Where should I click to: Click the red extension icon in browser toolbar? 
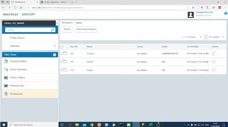[219, 7]
